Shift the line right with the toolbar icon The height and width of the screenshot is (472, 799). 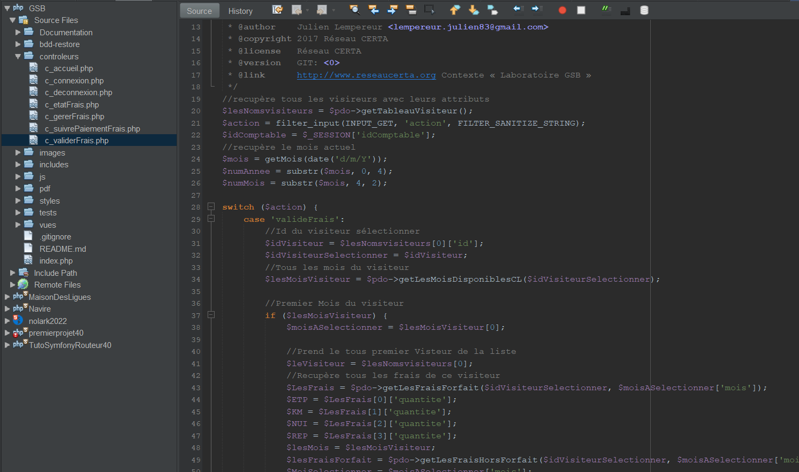click(x=537, y=9)
